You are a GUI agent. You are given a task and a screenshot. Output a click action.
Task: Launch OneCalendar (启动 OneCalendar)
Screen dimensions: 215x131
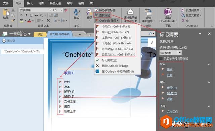[168, 15]
